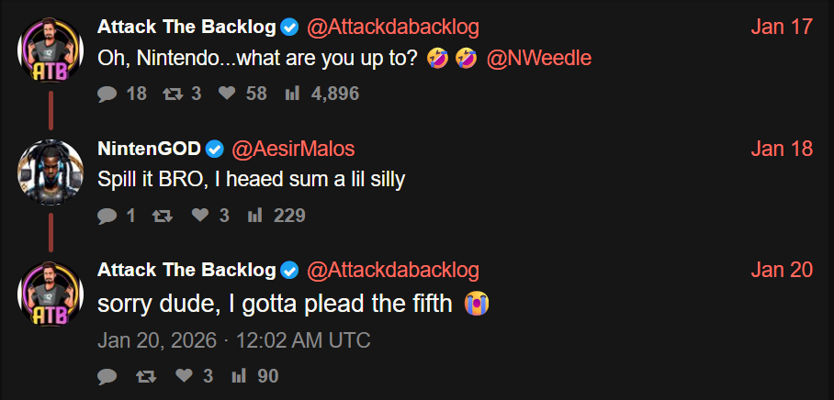The width and height of the screenshot is (834, 400).
Task: Click the reply icon on the first tweet
Action: click(x=107, y=94)
